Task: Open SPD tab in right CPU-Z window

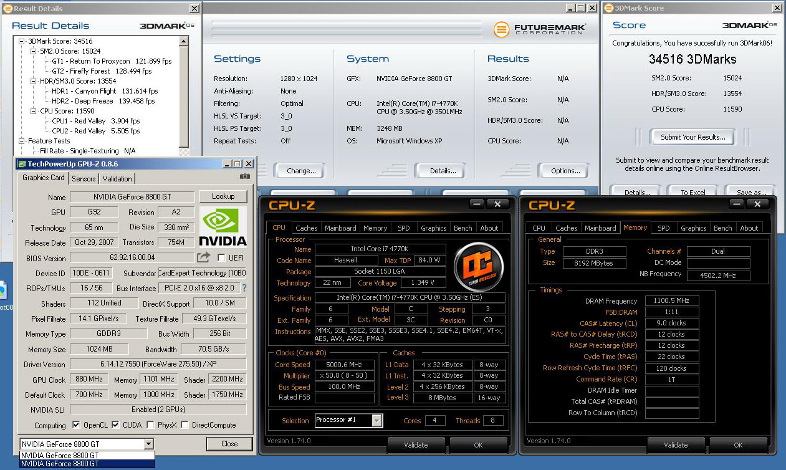Action: [x=664, y=228]
